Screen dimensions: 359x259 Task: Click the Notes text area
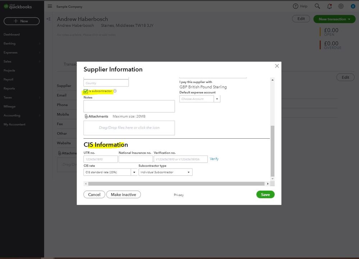129,106
